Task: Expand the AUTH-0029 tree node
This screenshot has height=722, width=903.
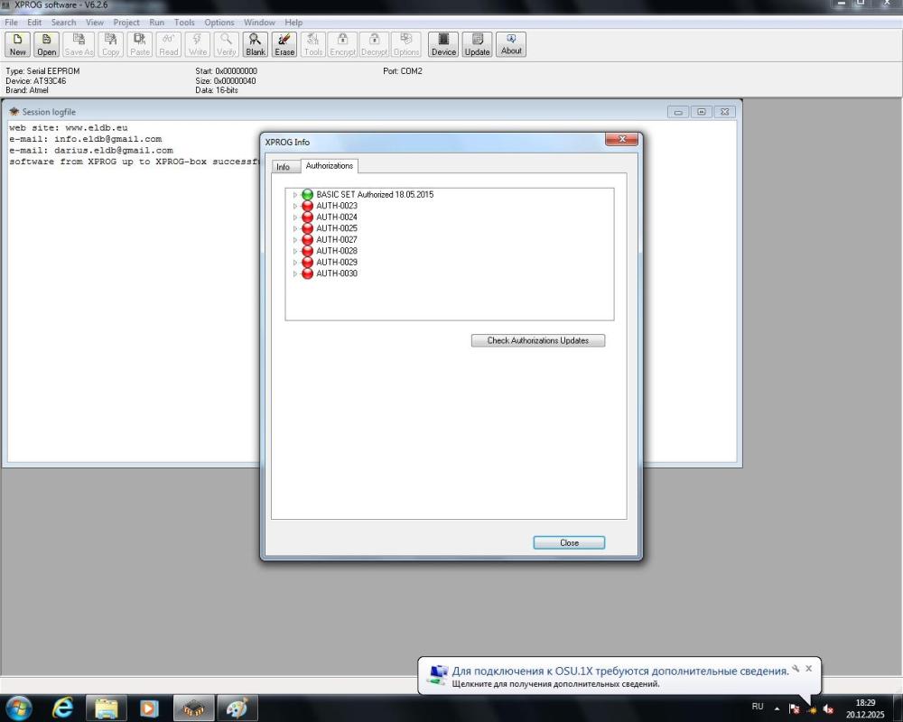Action: click(x=295, y=263)
